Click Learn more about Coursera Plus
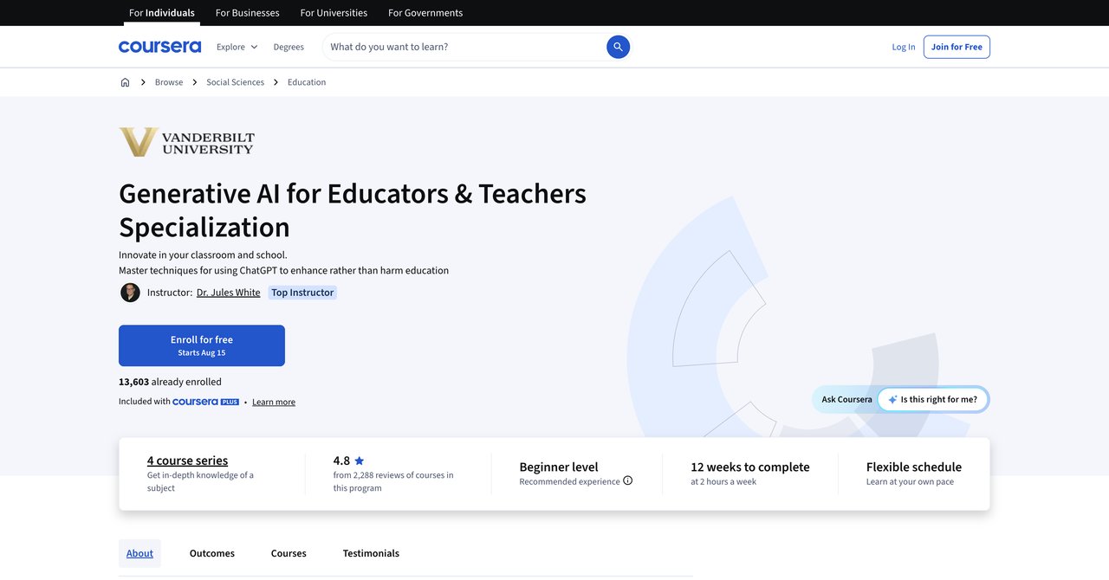 [274, 402]
